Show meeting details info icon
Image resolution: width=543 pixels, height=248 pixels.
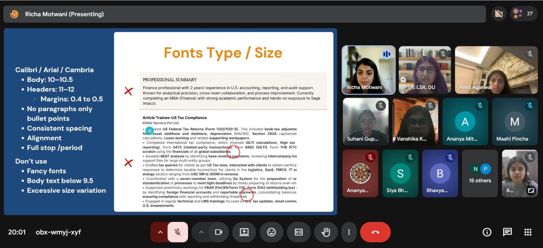coord(487,232)
